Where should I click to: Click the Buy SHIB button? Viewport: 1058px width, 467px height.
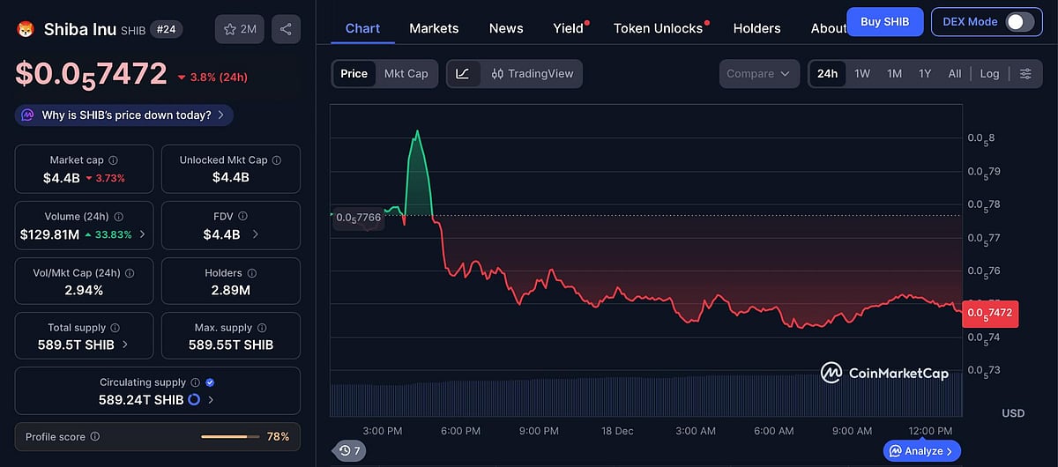click(x=884, y=21)
